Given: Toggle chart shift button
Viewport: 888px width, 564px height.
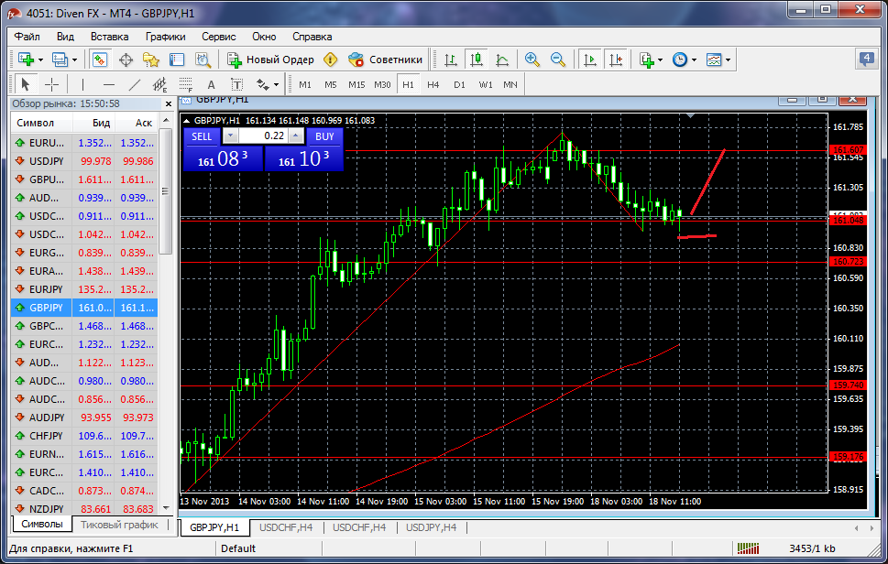Looking at the screenshot, I should point(616,59).
